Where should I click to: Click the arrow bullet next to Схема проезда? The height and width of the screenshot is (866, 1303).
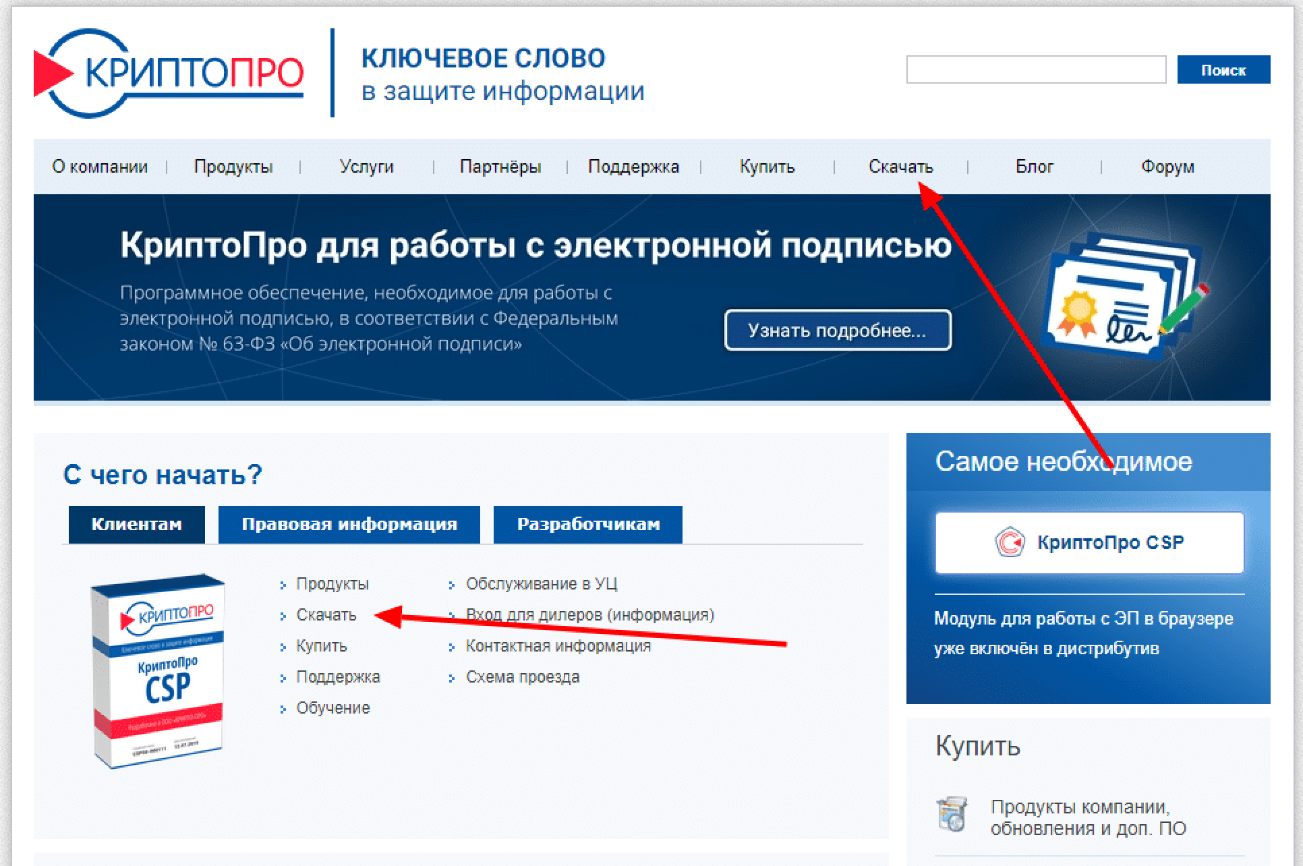click(x=452, y=678)
